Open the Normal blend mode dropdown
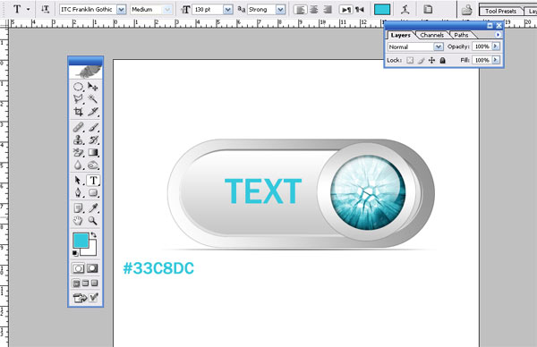The height and width of the screenshot is (347, 537). pyautogui.click(x=439, y=47)
